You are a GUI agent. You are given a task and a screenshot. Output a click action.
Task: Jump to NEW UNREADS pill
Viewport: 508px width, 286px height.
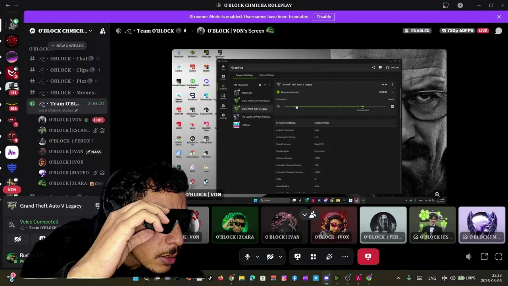point(67,46)
